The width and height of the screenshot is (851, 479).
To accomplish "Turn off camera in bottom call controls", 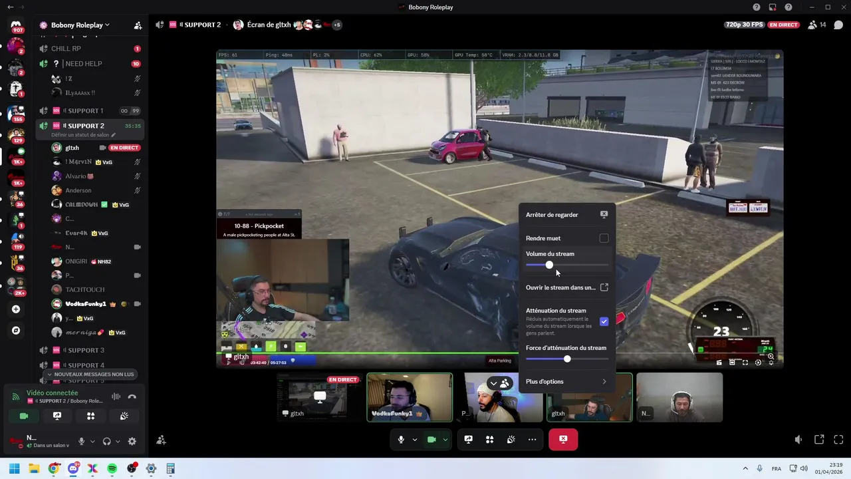I will click(x=431, y=440).
